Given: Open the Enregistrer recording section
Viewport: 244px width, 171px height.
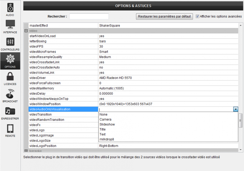Looking at the screenshot, I should tap(10, 113).
